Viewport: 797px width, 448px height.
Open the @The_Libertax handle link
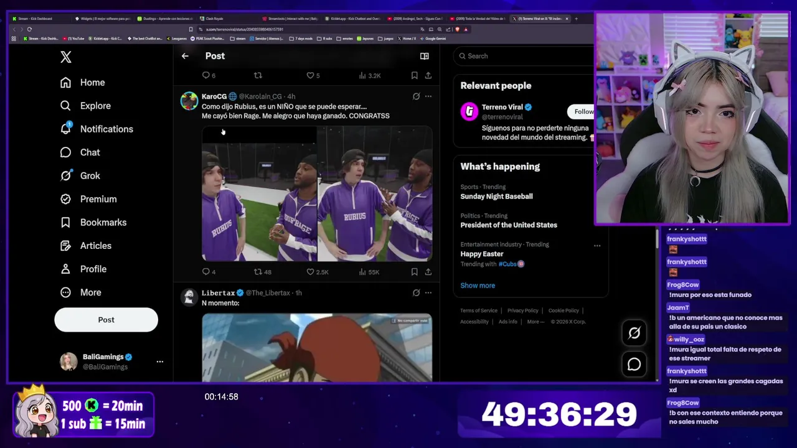tap(268, 293)
